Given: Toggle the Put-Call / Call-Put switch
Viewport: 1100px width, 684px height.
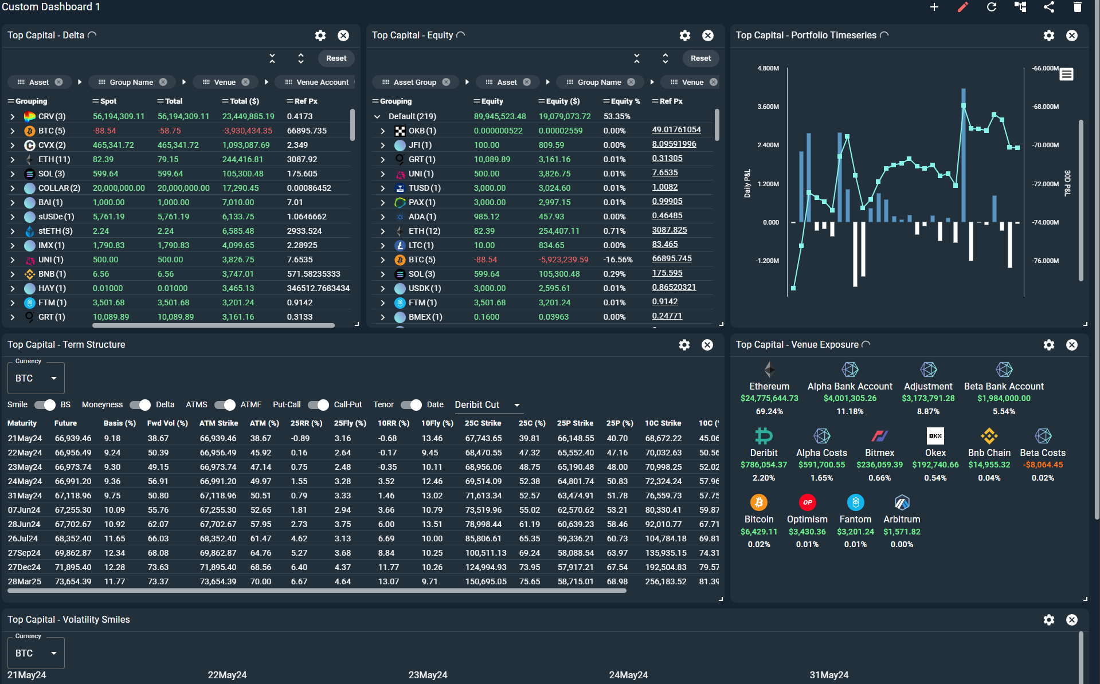Looking at the screenshot, I should (x=318, y=405).
